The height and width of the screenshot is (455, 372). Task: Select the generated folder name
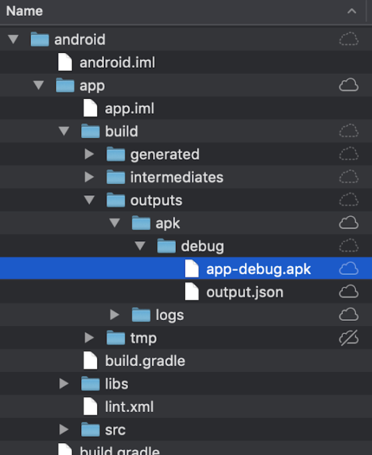point(164,154)
